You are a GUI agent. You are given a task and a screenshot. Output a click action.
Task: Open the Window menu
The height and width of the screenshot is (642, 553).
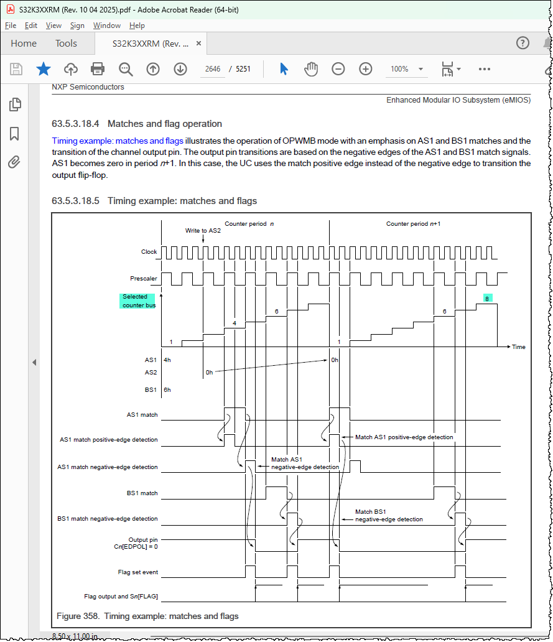point(107,26)
